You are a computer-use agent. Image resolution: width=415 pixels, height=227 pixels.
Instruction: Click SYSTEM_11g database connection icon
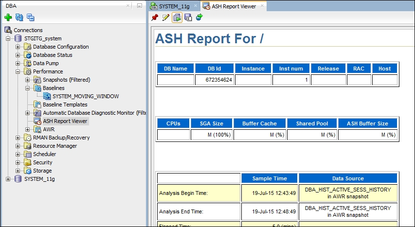(x=18, y=179)
